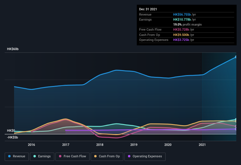This screenshot has width=241, height=165.
Task: Click the HK$5.728b free cash flow value
Action: [x=181, y=29]
